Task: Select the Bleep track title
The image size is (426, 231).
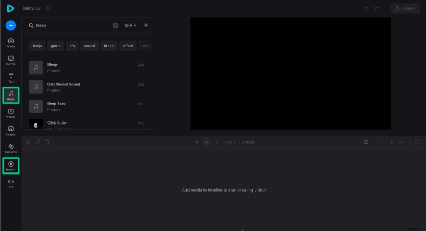Action: pos(52,64)
